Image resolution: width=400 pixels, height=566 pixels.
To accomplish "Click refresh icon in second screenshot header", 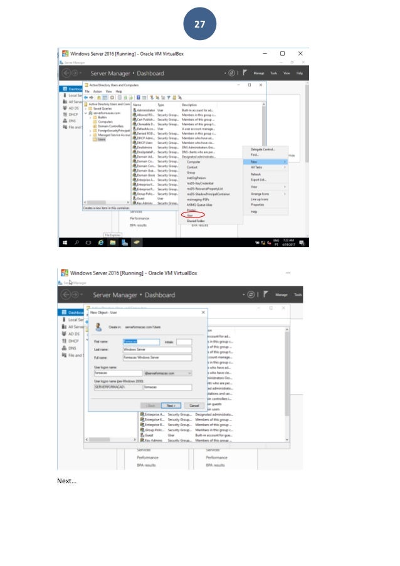I will point(251,295).
